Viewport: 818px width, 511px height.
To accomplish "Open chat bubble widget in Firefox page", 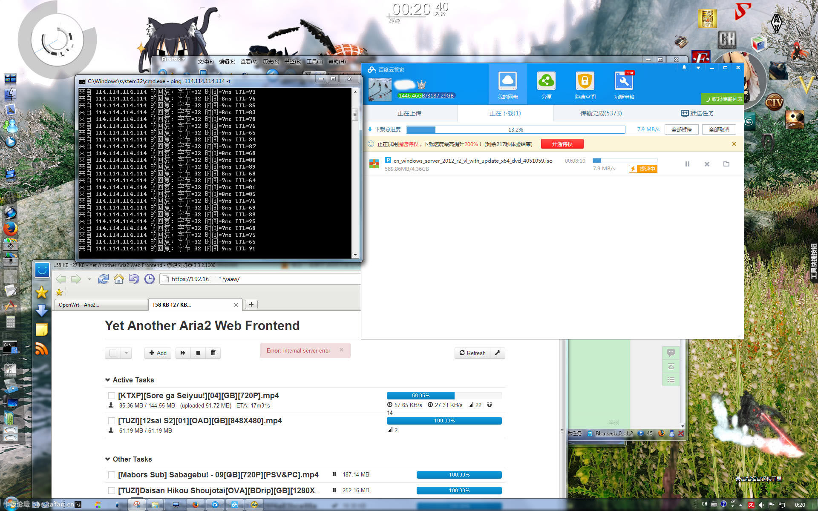I will click(671, 353).
